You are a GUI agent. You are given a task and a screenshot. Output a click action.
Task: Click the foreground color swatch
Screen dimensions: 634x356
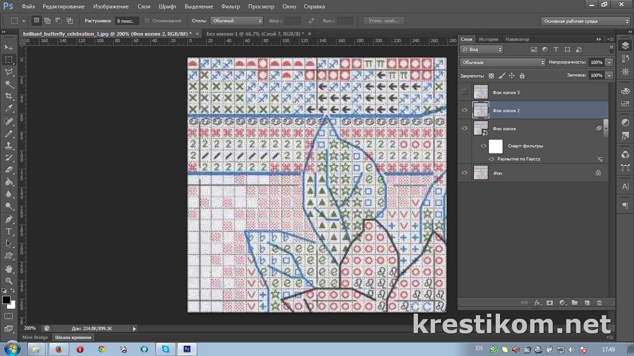point(6,300)
